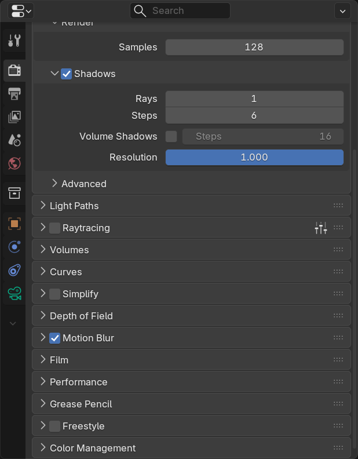Expand the Motion Blur panel arrow

[x=43, y=337]
